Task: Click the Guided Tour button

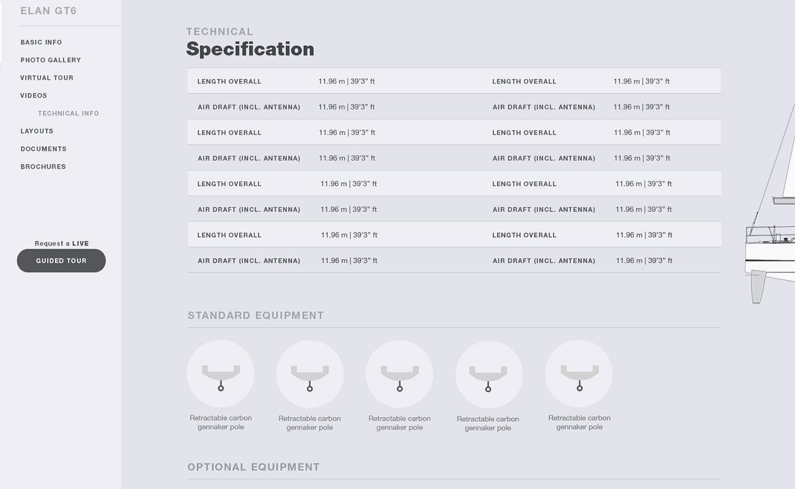Action: [x=61, y=260]
